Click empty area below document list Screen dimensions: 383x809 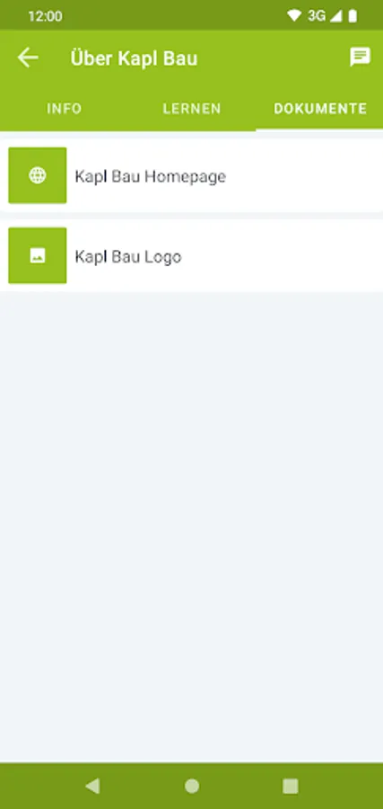click(x=192, y=526)
